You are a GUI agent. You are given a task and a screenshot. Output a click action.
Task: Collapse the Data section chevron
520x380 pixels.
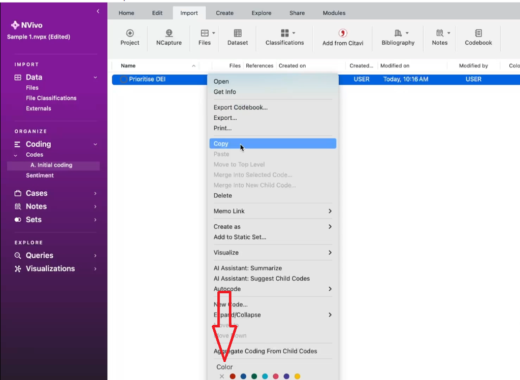[x=95, y=78]
